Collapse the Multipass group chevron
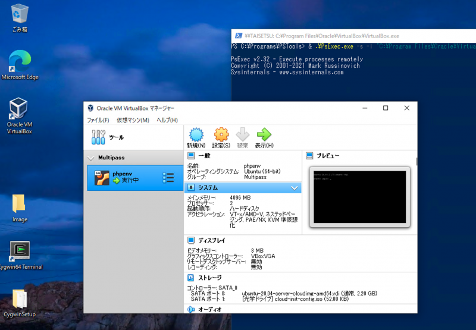476x330 pixels. (91, 158)
